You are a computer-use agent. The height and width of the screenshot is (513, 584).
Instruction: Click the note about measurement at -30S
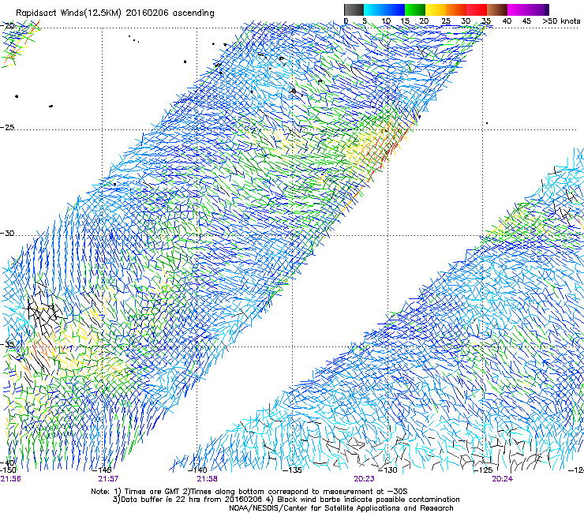[x=298, y=492]
